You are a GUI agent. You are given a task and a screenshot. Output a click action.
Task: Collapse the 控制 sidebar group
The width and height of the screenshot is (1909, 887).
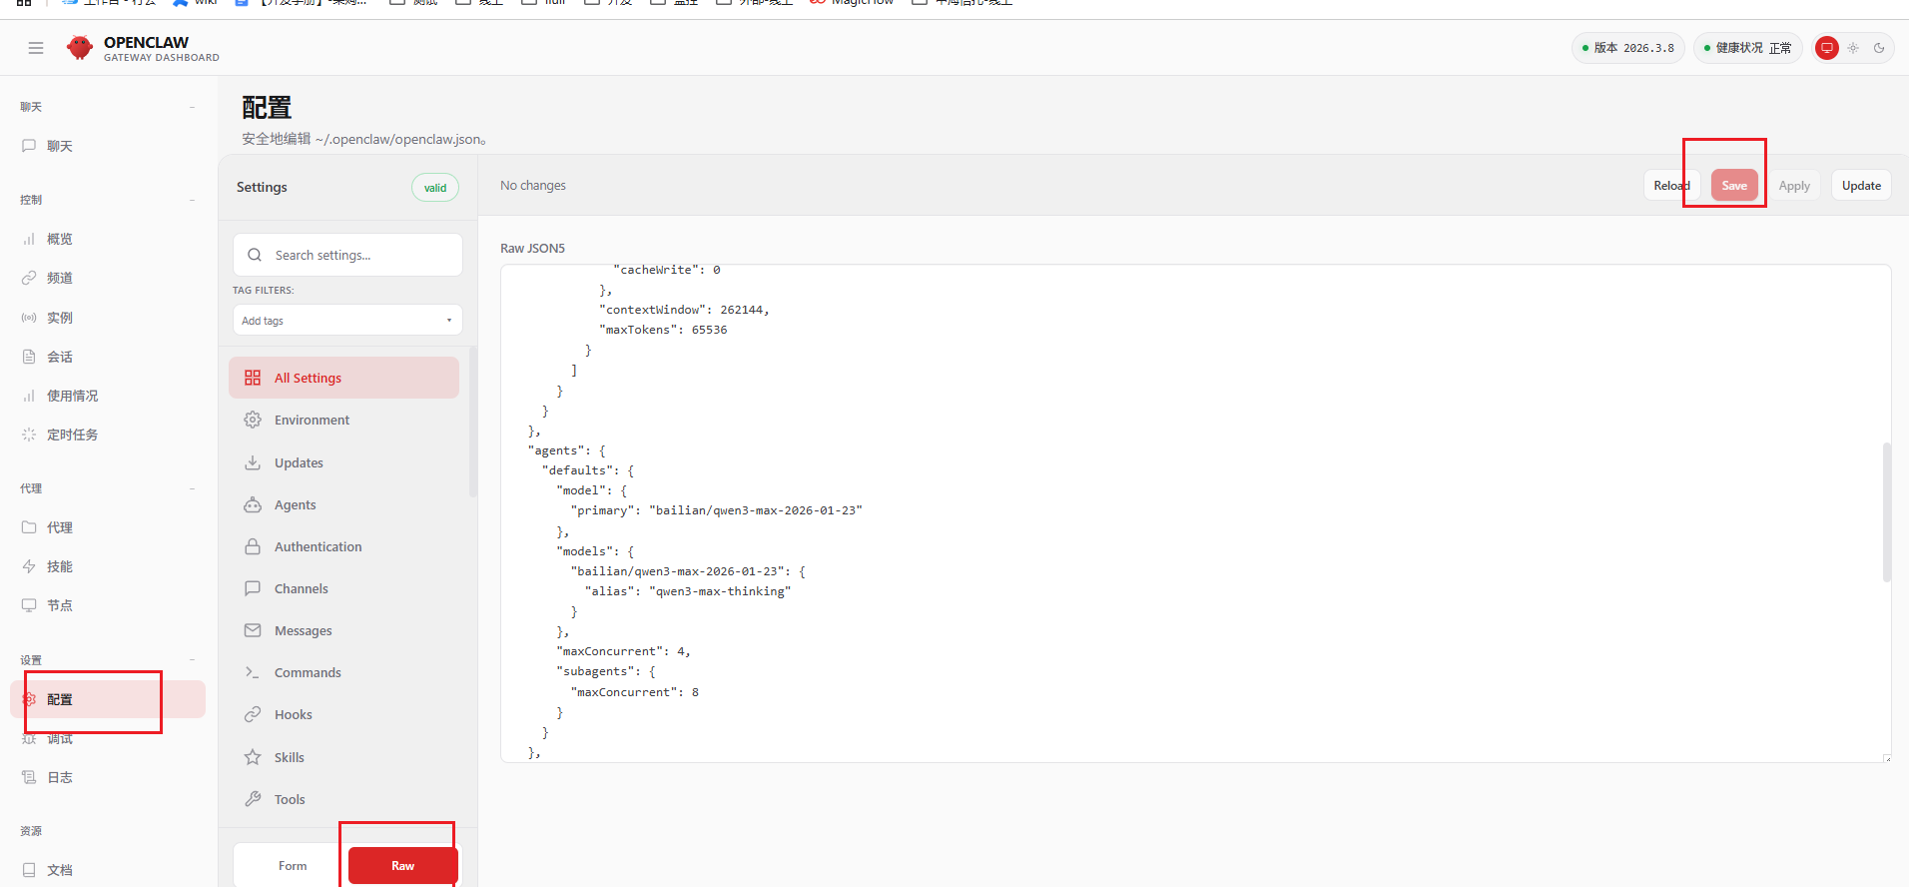(108, 200)
